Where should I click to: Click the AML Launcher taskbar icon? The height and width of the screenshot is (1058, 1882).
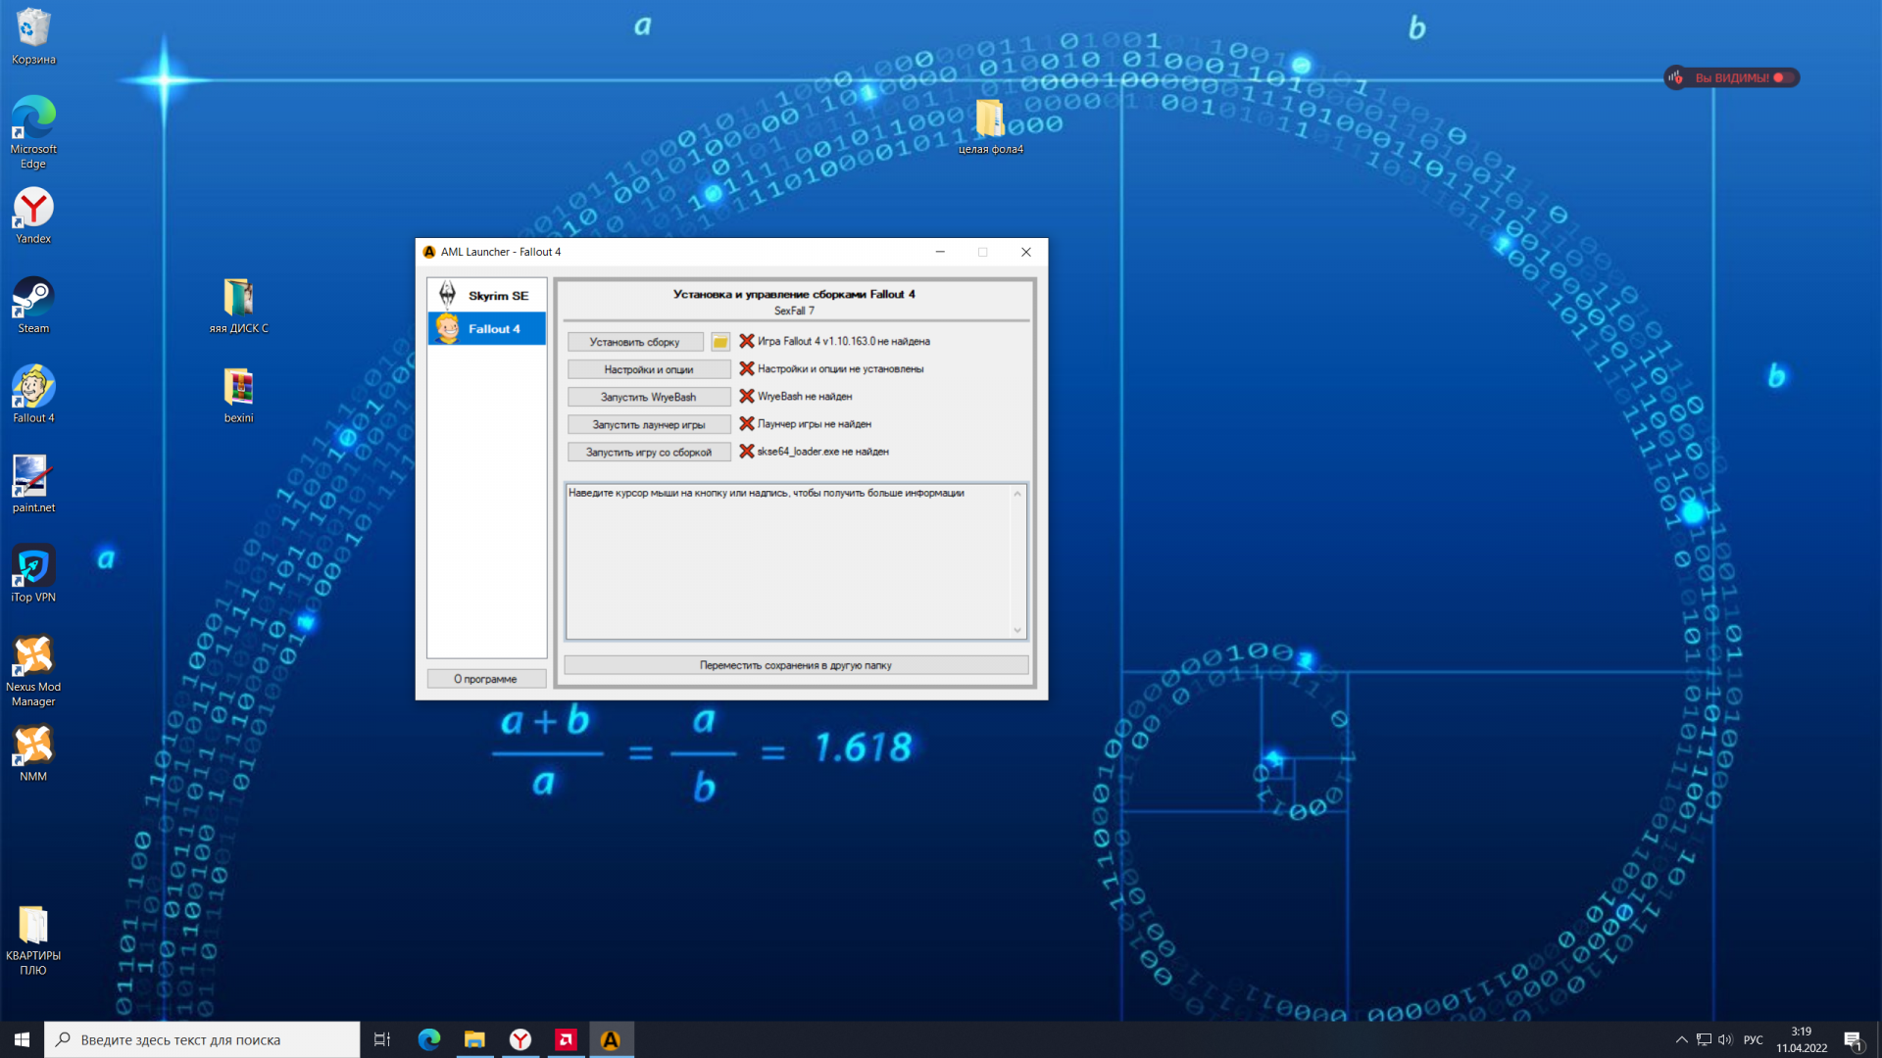[611, 1039]
